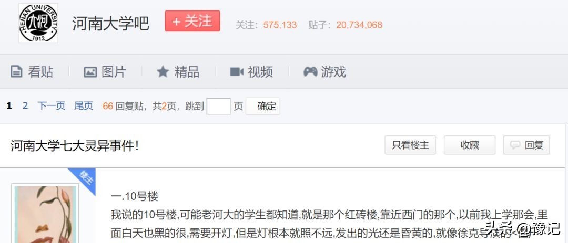Click the 下一页 next page link

(x=51, y=106)
